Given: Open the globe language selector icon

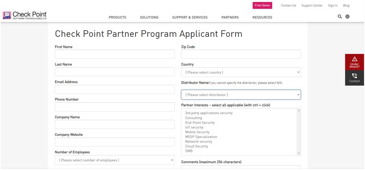Looking at the screenshot, I should [348, 17].
